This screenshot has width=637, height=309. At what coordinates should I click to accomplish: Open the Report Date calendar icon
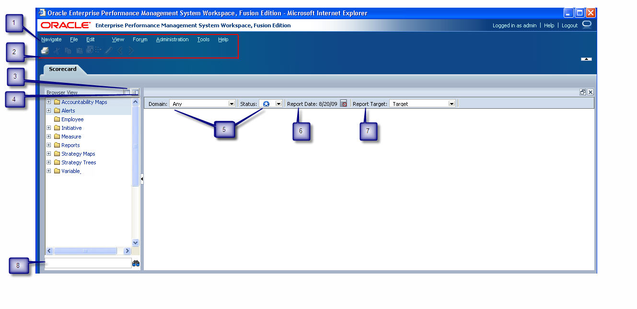click(x=343, y=103)
